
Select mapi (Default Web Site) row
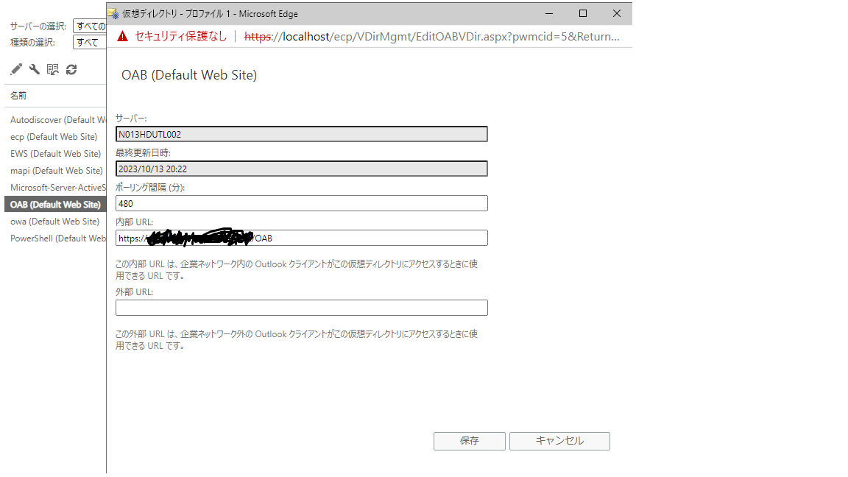coord(56,170)
